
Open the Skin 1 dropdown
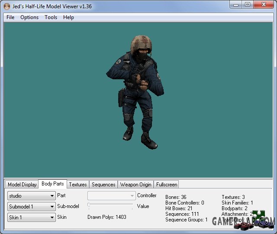click(x=32, y=217)
